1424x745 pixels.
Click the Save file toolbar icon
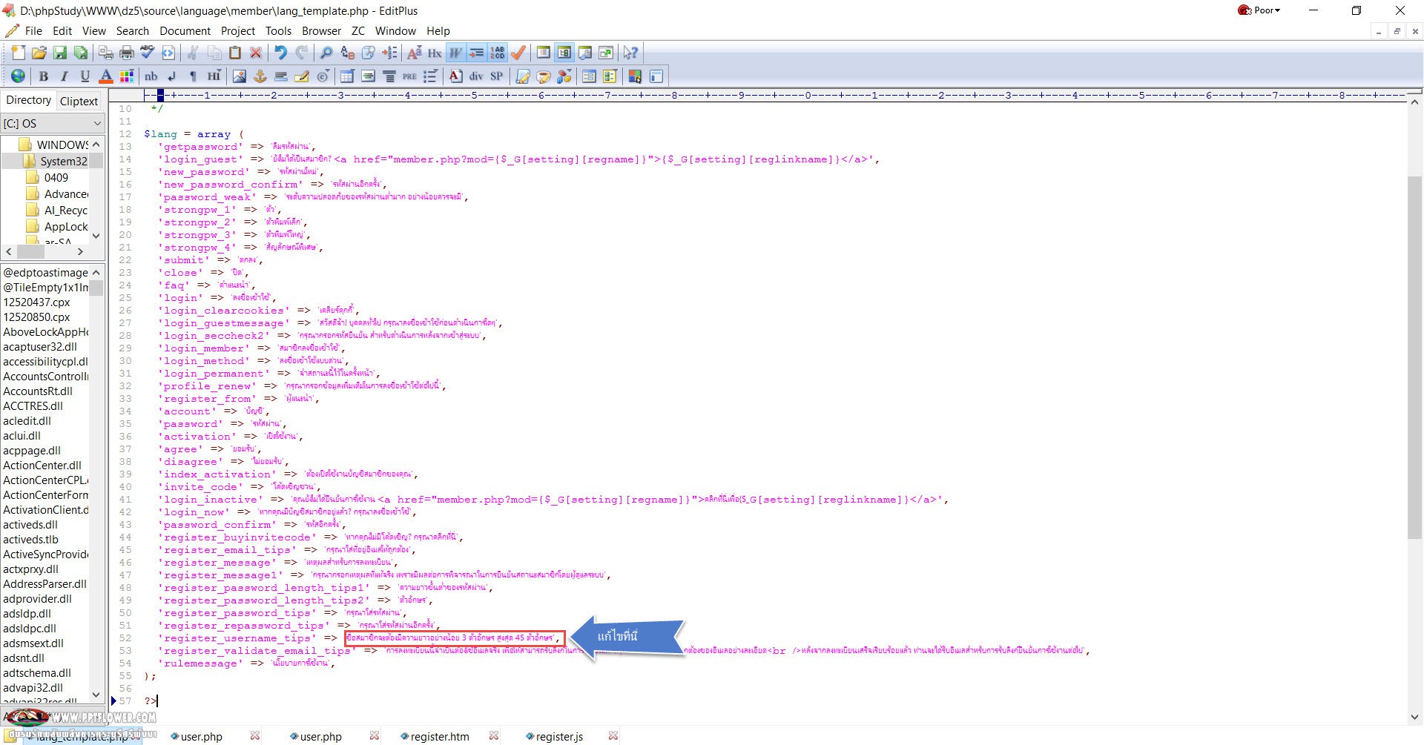(60, 53)
